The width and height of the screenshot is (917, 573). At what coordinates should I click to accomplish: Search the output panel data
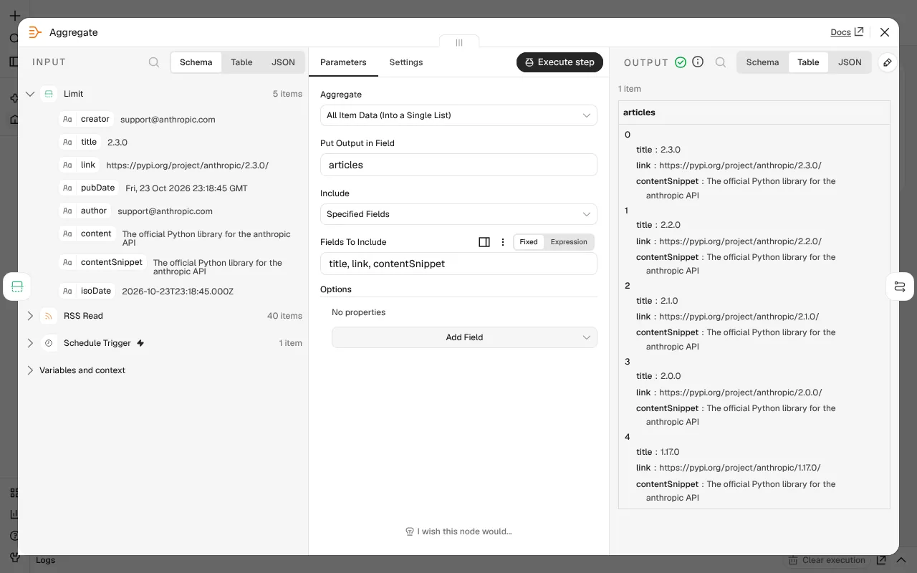tap(721, 62)
